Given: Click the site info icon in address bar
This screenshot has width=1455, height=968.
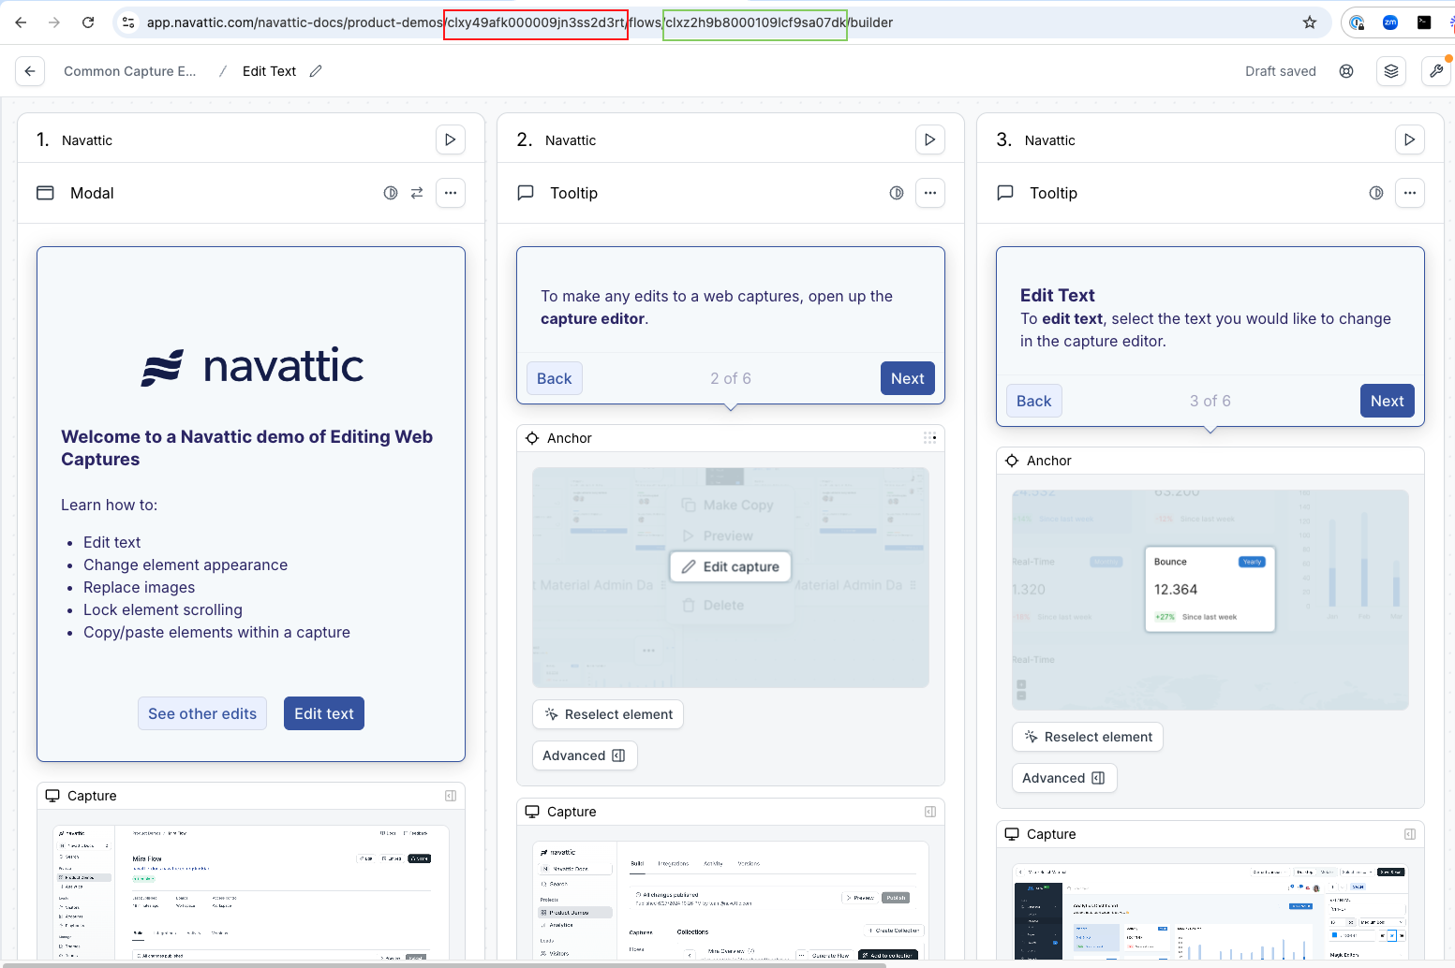Looking at the screenshot, I should click(x=128, y=22).
